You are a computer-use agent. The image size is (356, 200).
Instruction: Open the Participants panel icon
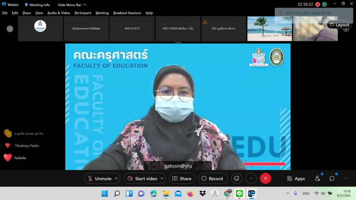pos(318,179)
